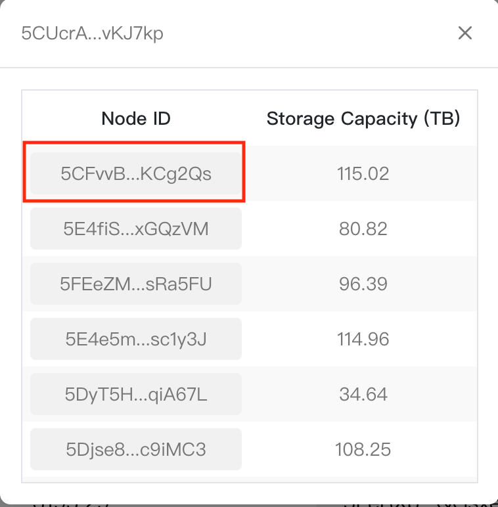
Task: Close the node list dialog
Action: click(465, 33)
